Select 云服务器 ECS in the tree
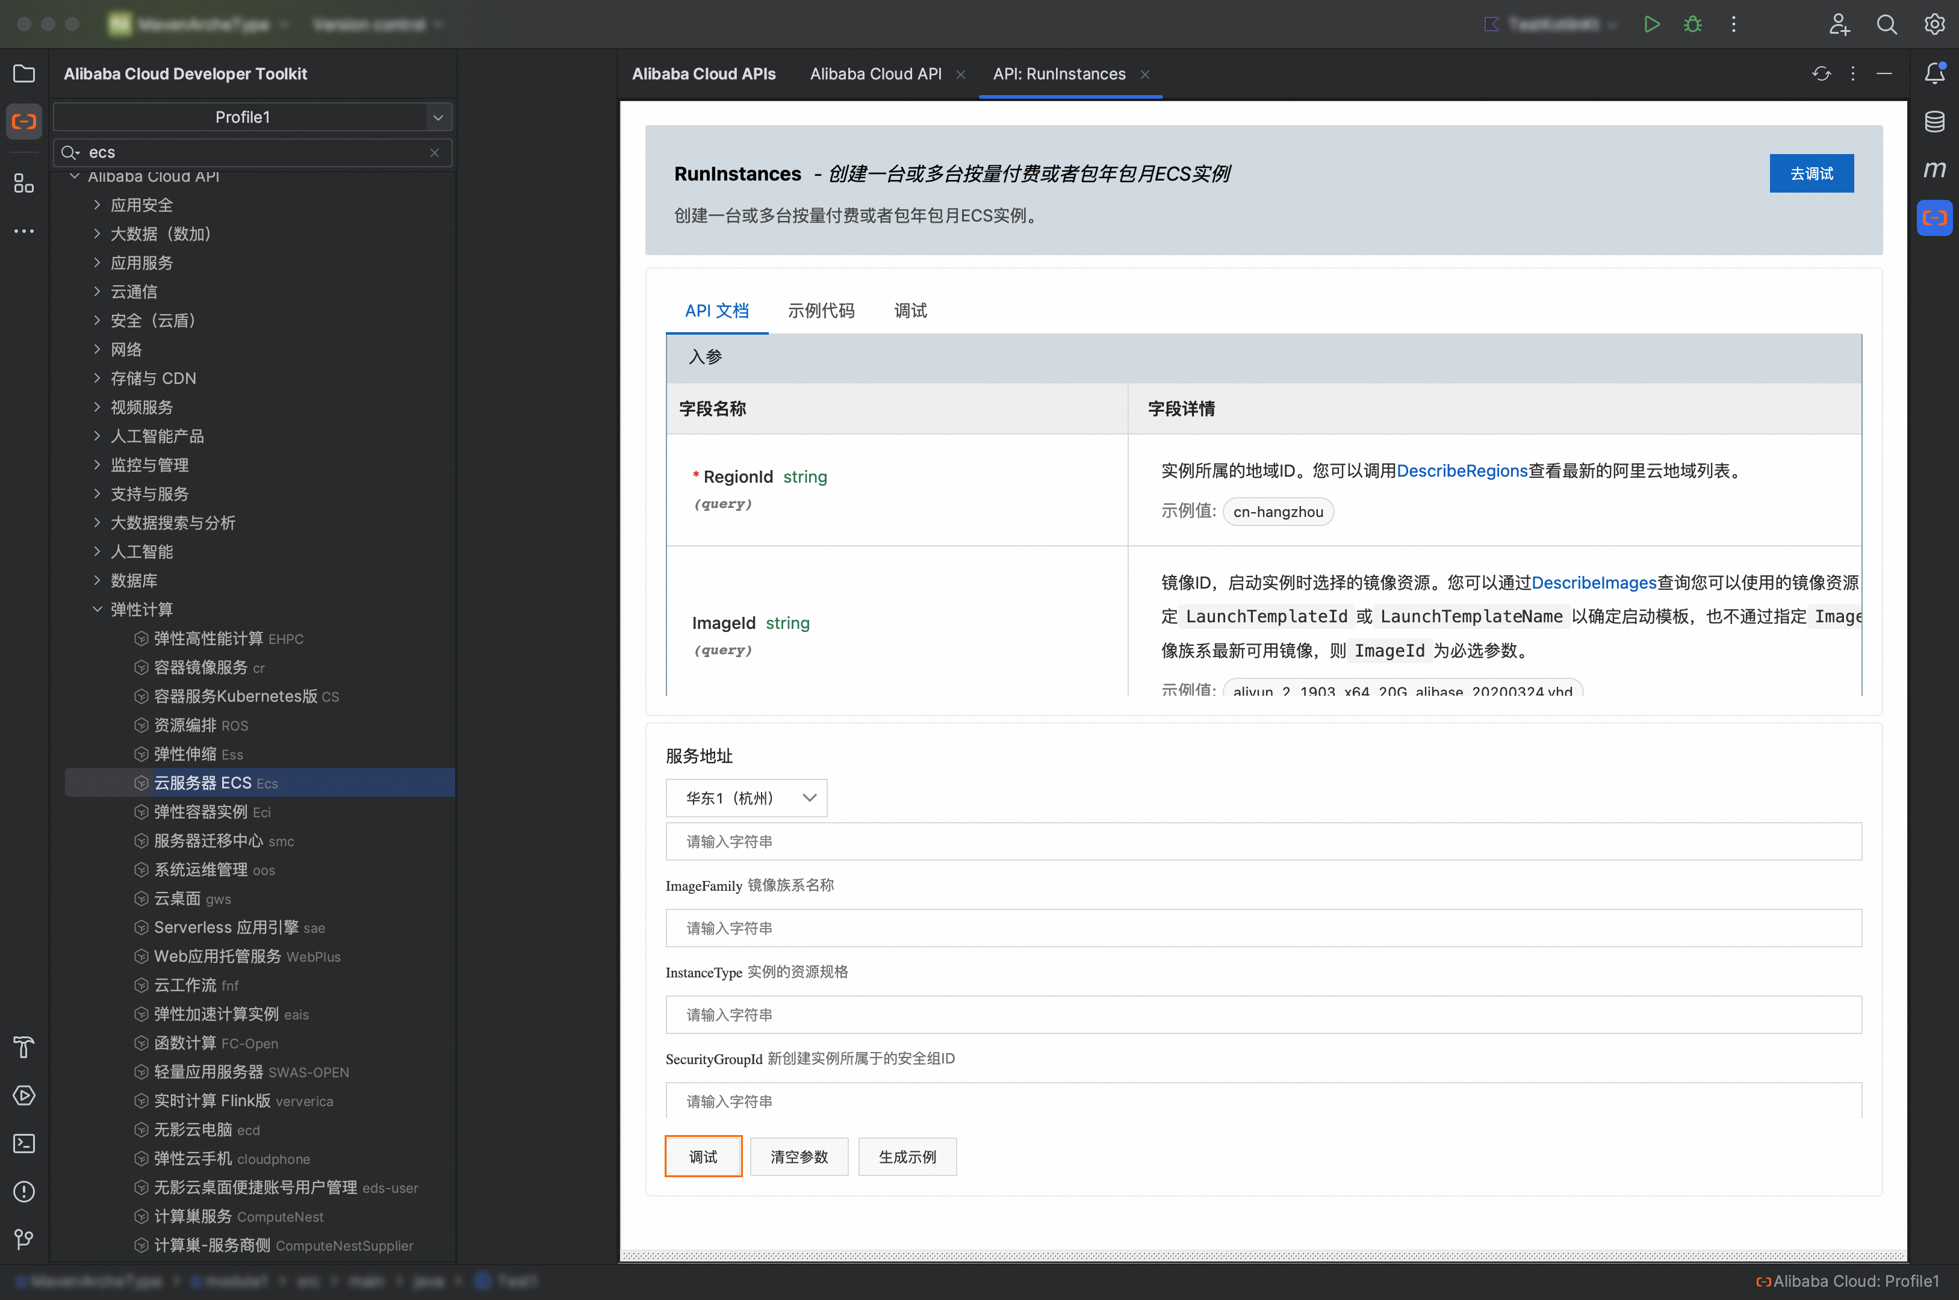Image resolution: width=1959 pixels, height=1300 pixels. [259, 782]
